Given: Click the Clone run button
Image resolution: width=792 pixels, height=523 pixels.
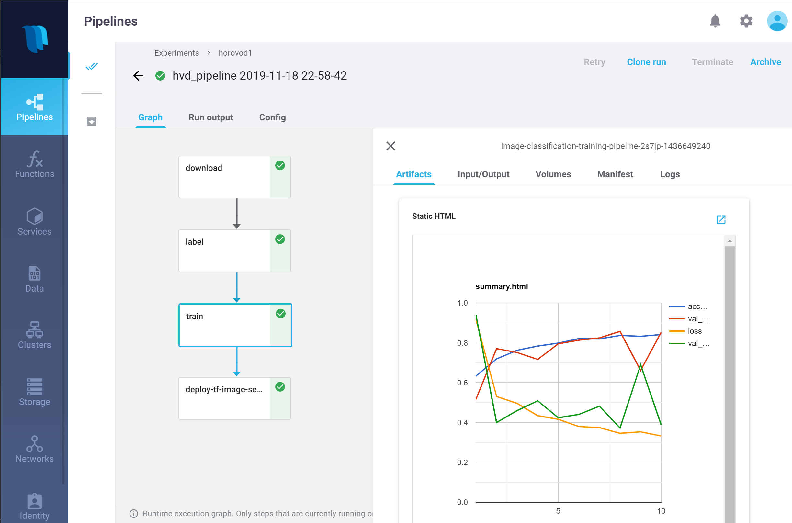Looking at the screenshot, I should pos(646,62).
